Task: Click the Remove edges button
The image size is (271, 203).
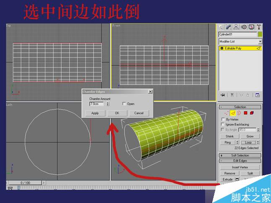Action: tap(230, 173)
